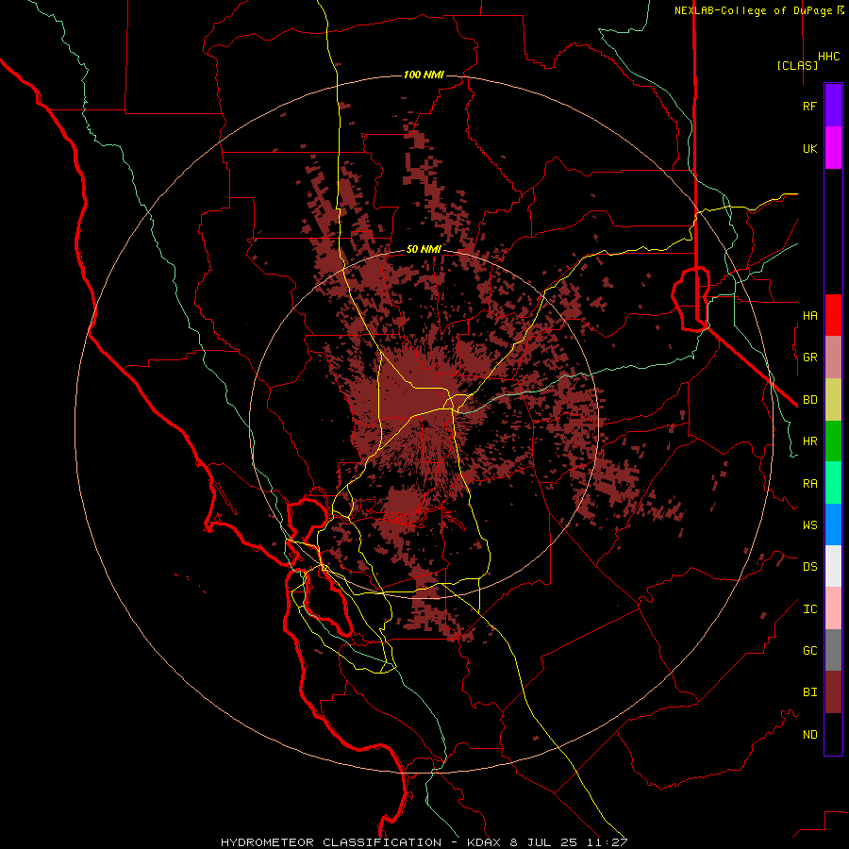
Task: Click the ND legend label
Action: tap(809, 735)
